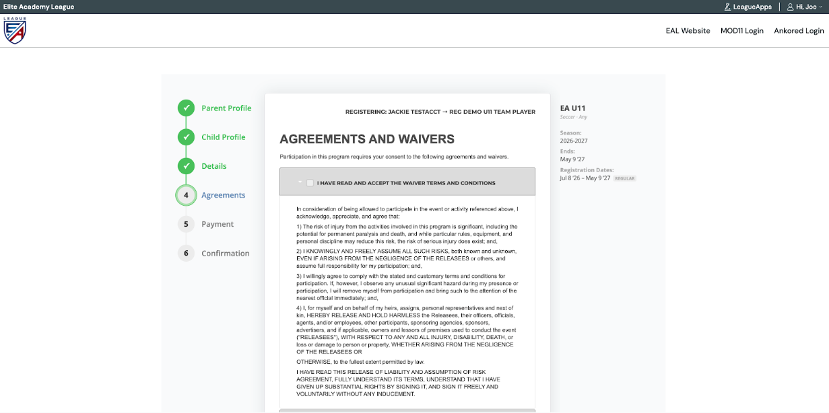Click the step 5 Payment circle

click(187, 224)
